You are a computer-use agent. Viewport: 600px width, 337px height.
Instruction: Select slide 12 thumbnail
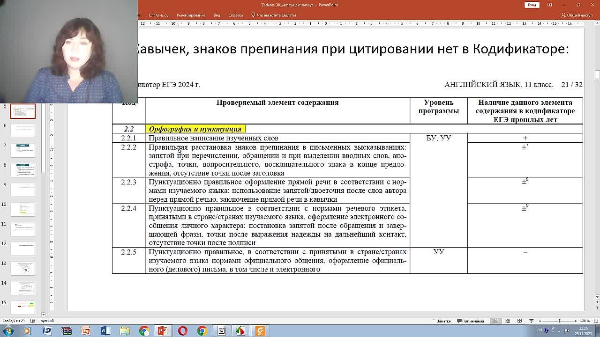click(x=22, y=249)
